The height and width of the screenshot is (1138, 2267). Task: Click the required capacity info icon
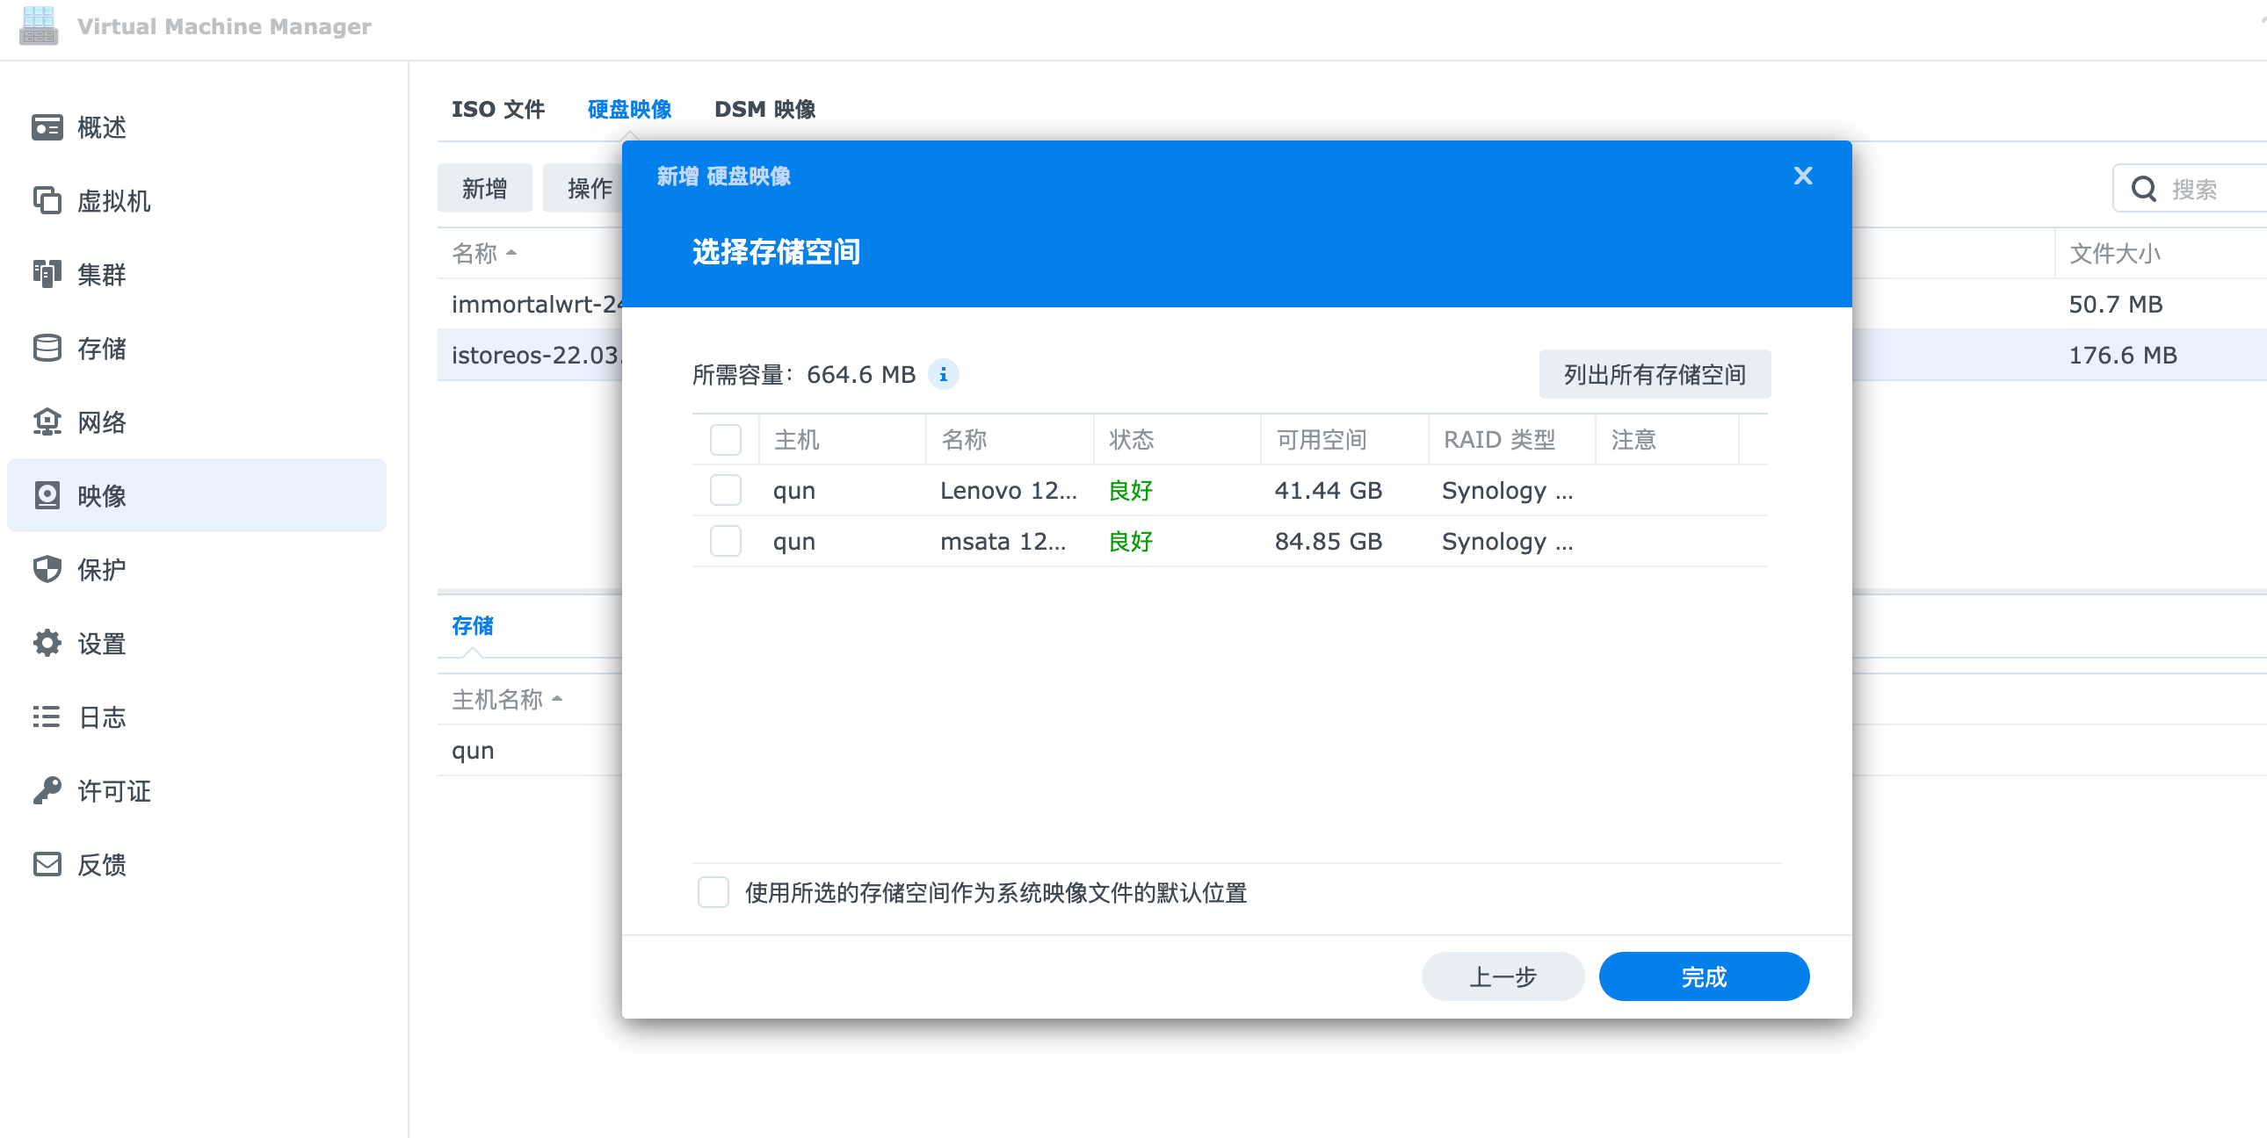click(943, 375)
